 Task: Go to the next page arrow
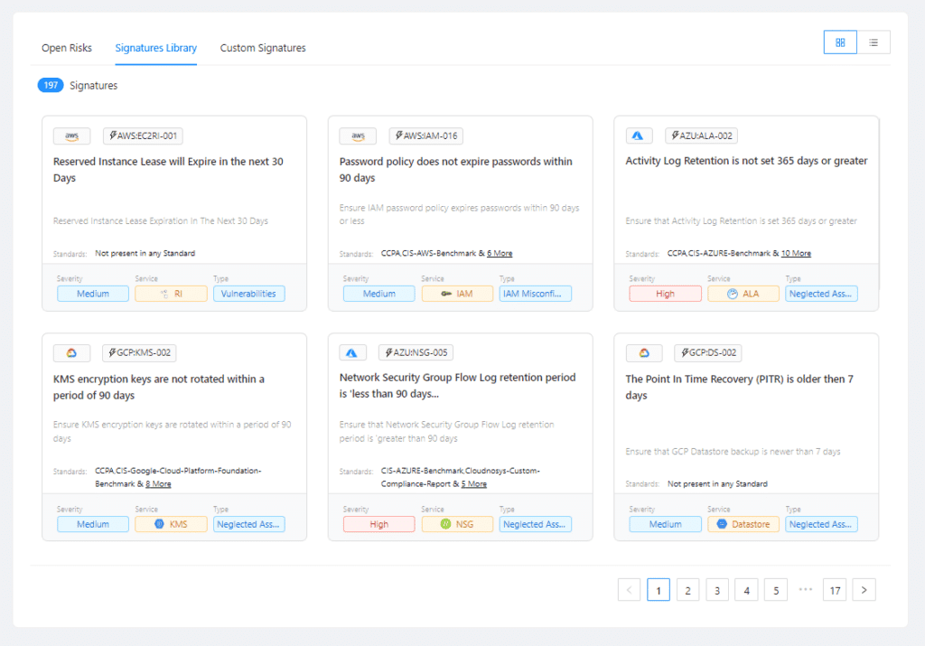864,590
